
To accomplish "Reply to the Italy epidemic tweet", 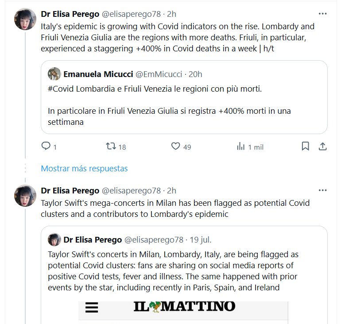I will coord(46,146).
